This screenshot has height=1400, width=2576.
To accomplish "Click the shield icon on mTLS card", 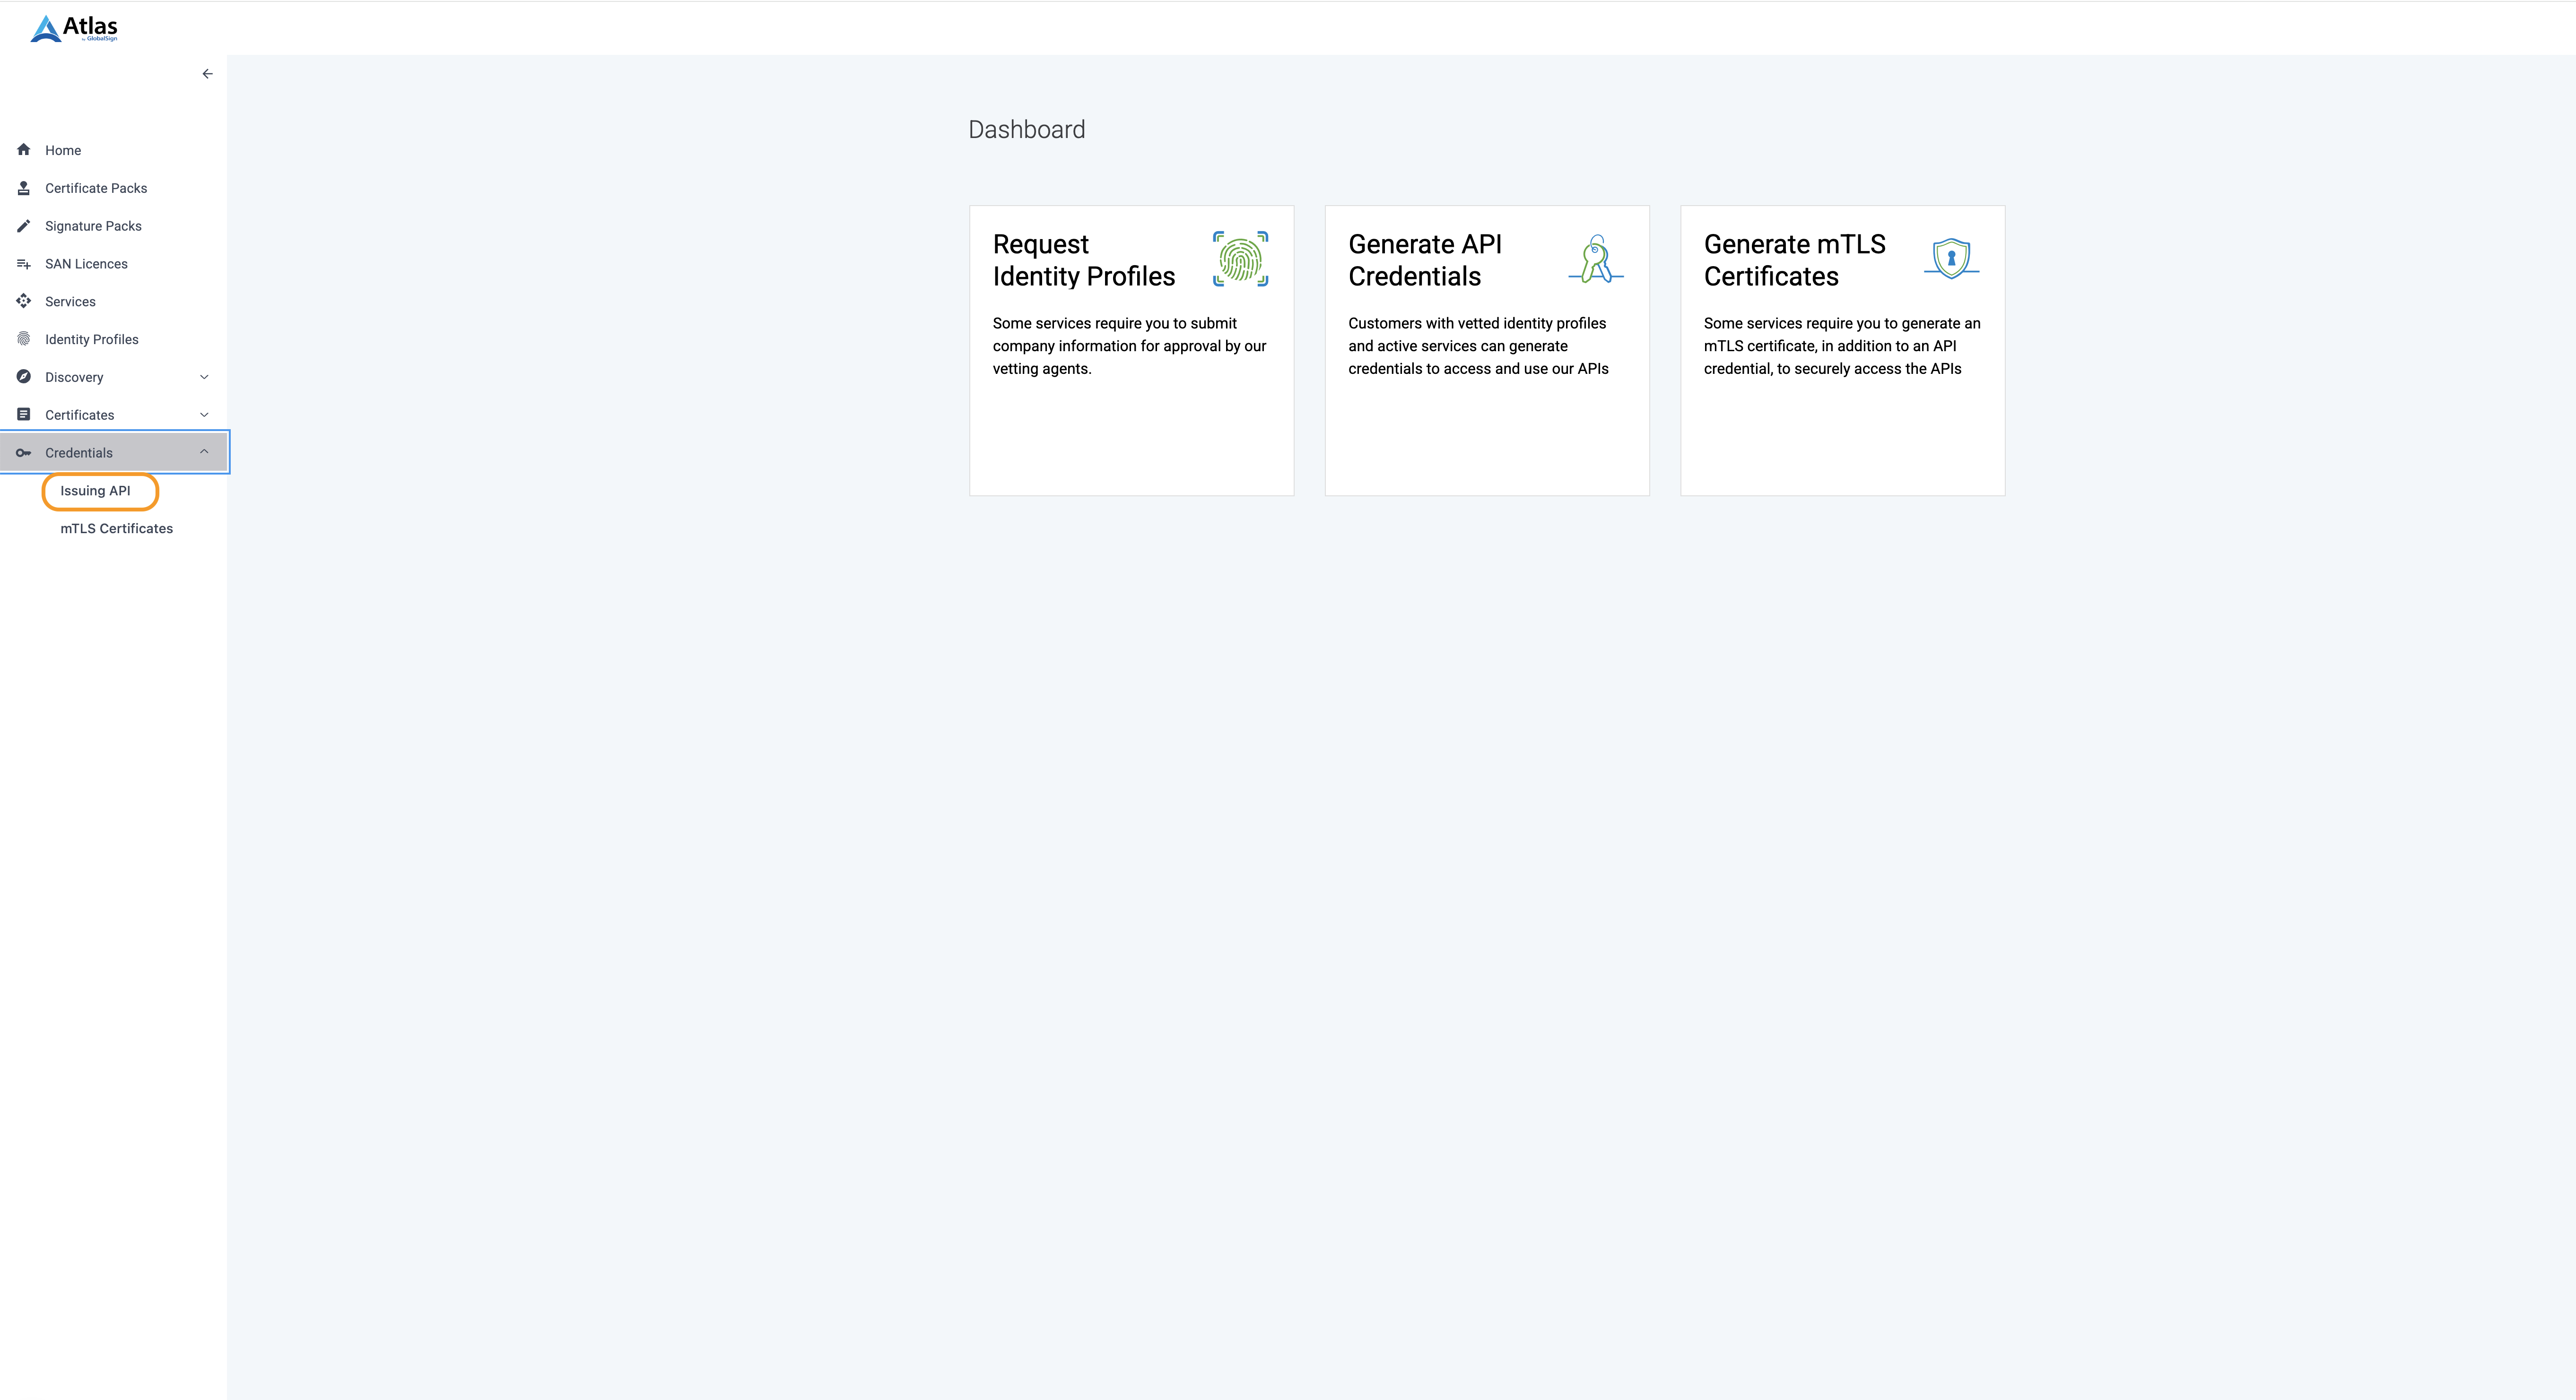I will tap(1951, 259).
